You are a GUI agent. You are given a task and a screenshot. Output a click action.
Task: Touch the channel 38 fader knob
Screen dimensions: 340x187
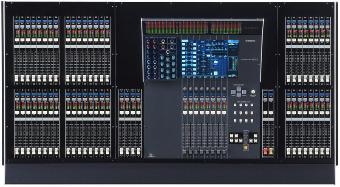(316, 151)
